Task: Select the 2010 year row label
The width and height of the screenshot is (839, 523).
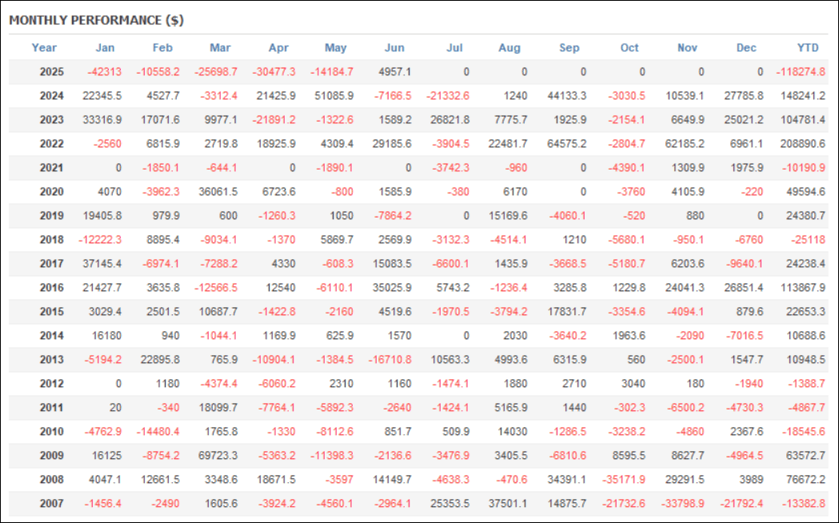Action: tap(51, 432)
